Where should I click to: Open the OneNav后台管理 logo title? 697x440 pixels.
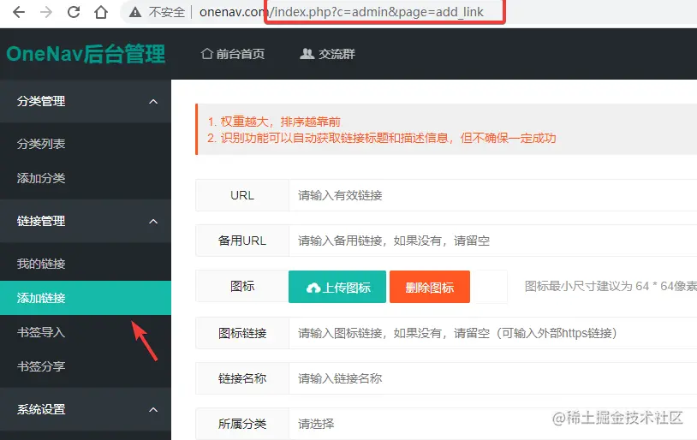(86, 54)
